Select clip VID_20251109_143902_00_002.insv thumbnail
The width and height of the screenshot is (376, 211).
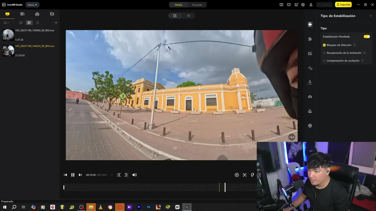coord(8,35)
